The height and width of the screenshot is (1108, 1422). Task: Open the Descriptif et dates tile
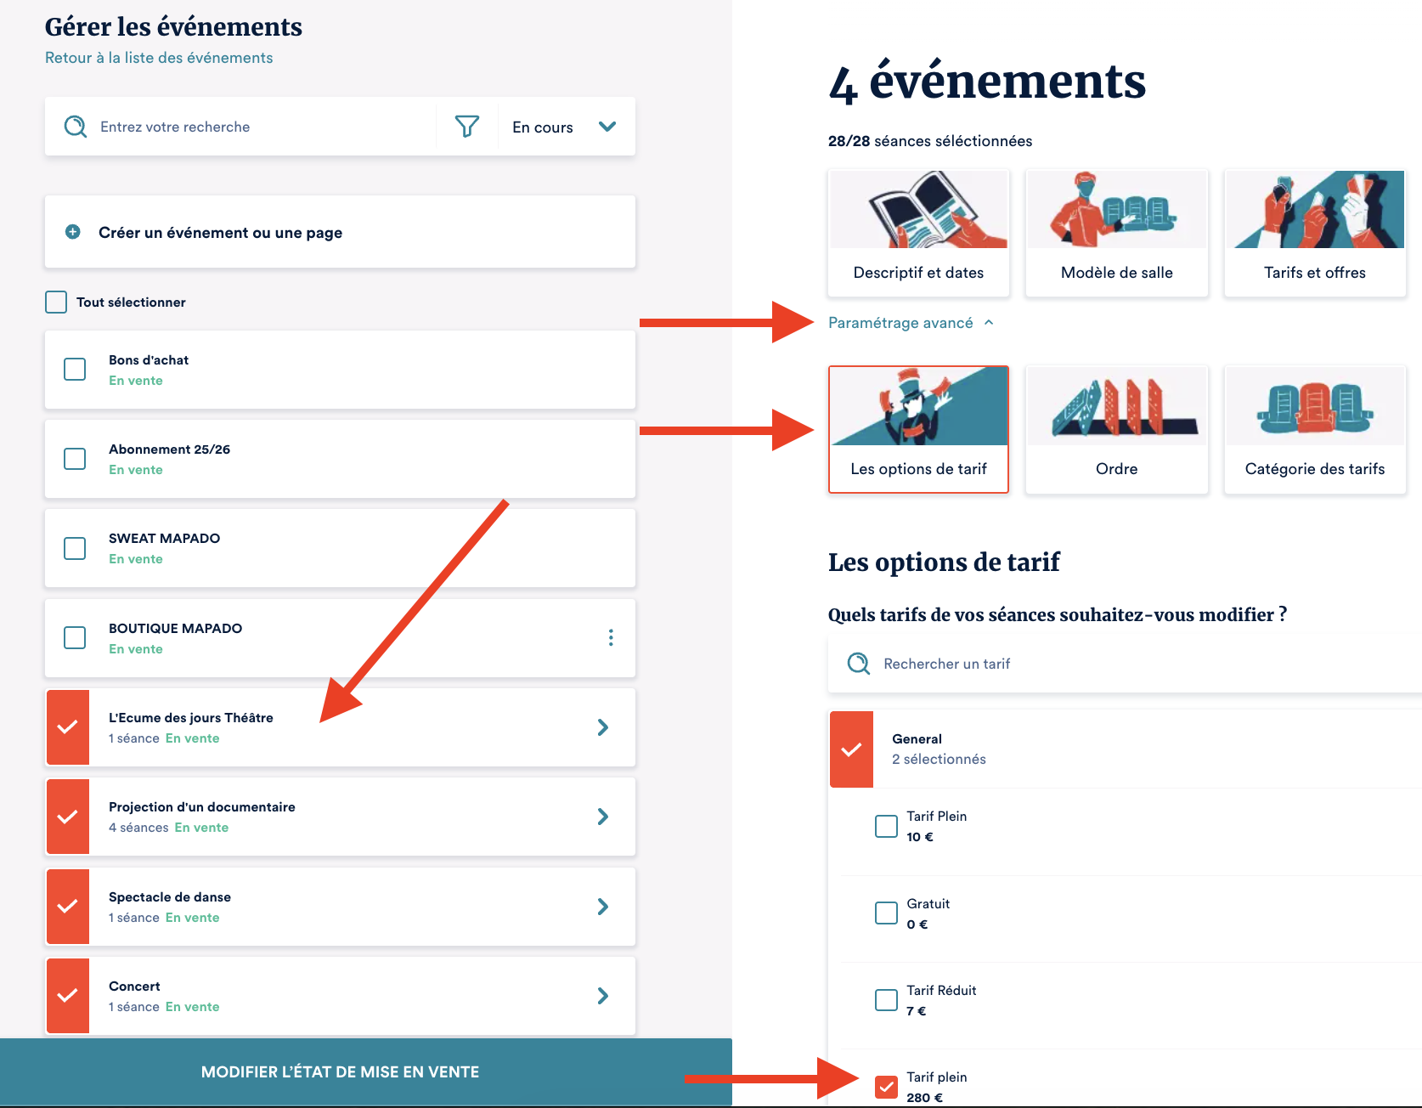point(918,234)
